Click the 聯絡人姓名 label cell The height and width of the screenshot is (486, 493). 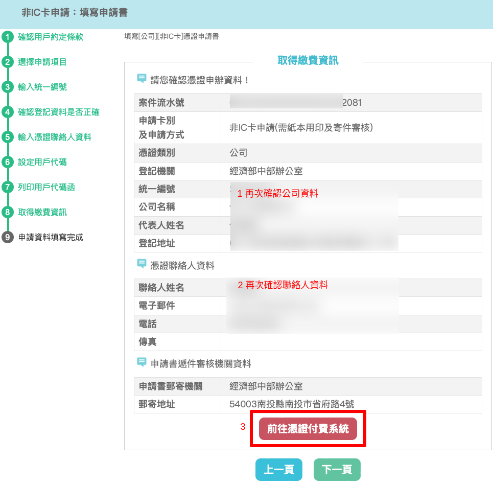(177, 288)
